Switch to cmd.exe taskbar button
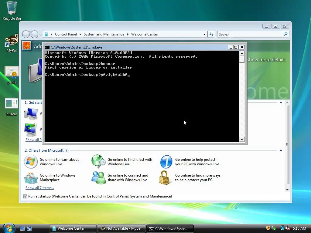Viewport: 311px width, 233px height. click(170, 228)
